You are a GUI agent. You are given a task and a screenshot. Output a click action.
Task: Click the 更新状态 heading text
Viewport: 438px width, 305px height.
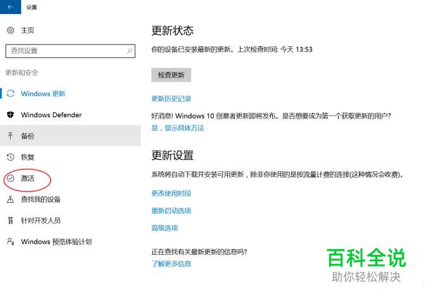[172, 31]
